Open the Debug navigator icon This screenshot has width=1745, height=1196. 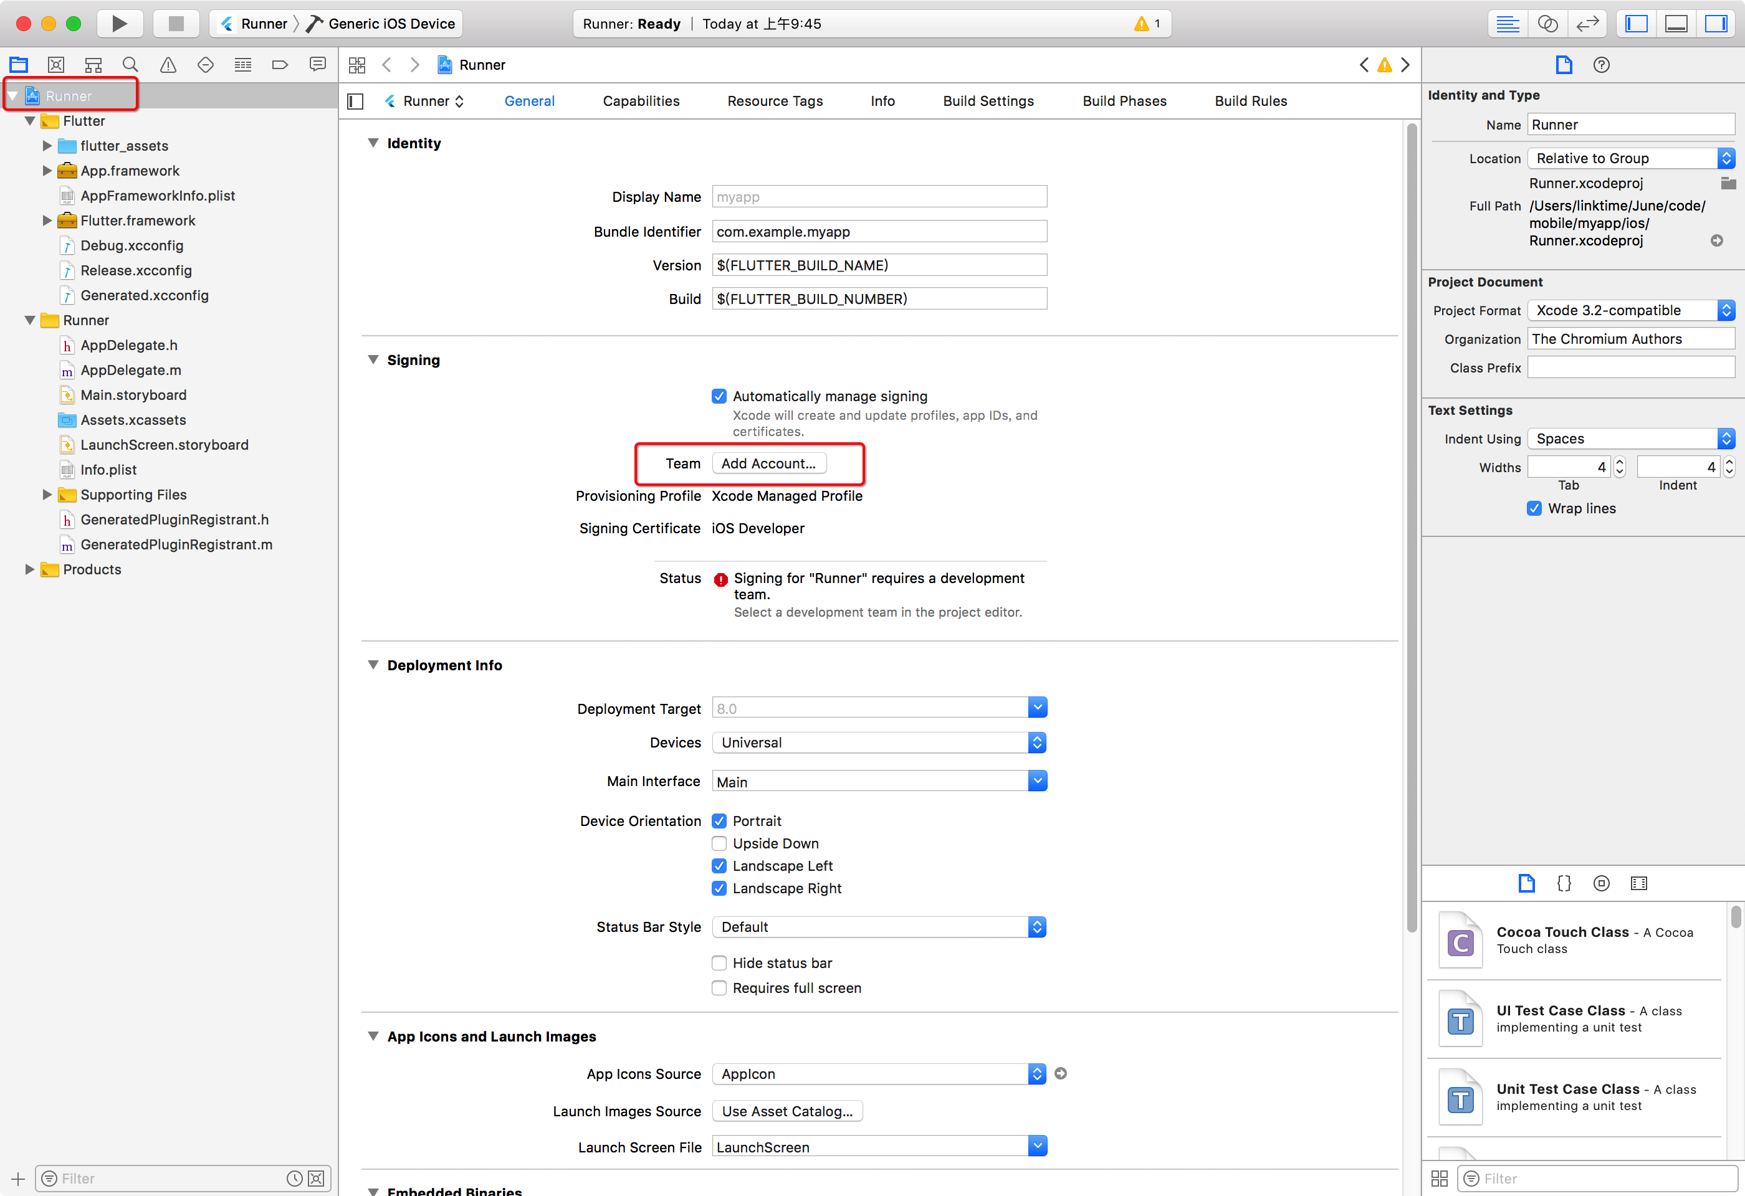242,65
